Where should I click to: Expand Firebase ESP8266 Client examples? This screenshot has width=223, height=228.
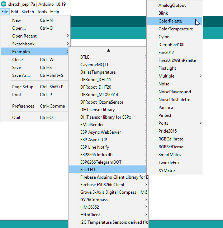(108, 185)
